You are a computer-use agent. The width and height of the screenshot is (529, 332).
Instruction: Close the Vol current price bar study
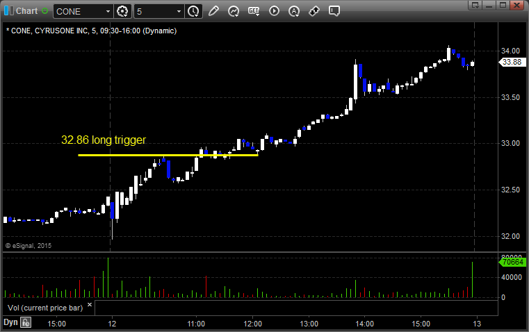90,305
